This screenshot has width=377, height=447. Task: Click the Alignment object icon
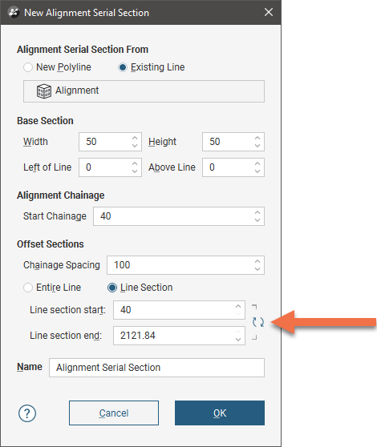(44, 91)
